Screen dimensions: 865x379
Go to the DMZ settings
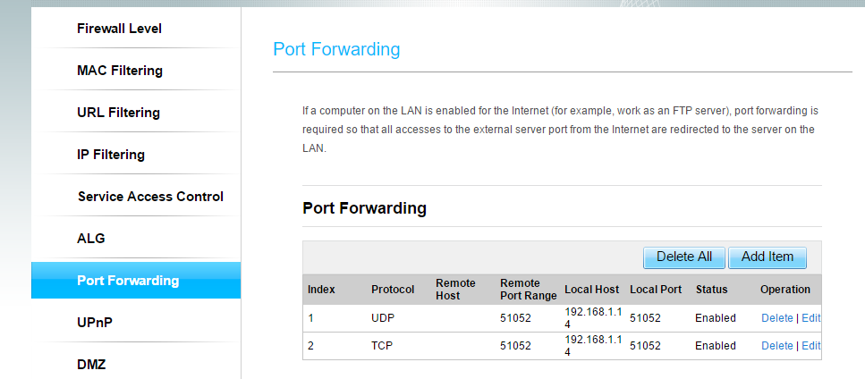click(94, 364)
